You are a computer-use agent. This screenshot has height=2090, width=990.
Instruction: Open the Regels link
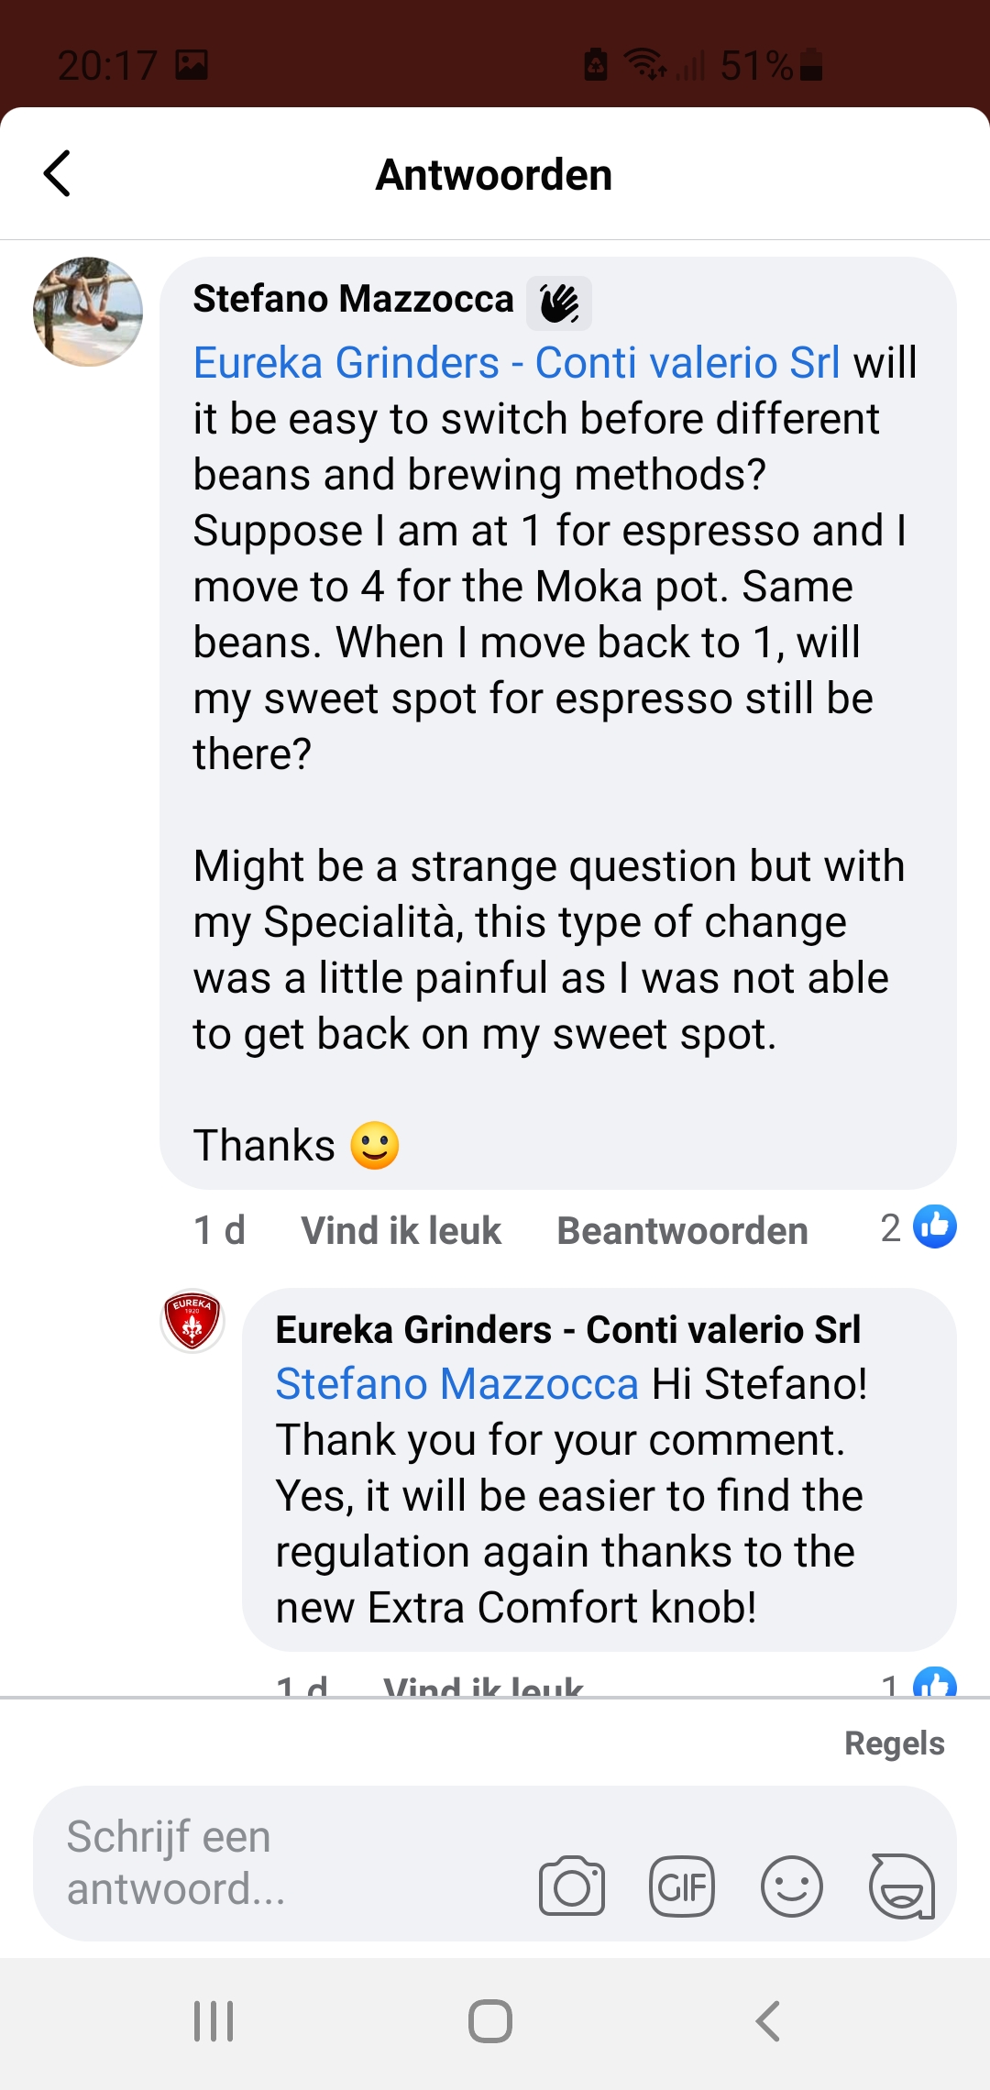point(894,1743)
